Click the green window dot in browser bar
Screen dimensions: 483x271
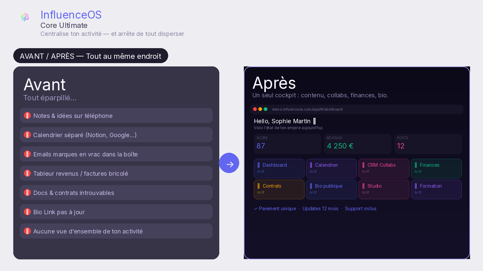(266, 109)
